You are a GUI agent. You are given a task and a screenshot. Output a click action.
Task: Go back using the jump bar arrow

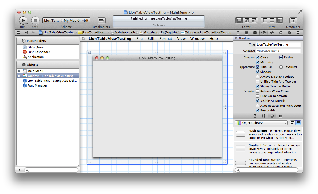point(27,32)
